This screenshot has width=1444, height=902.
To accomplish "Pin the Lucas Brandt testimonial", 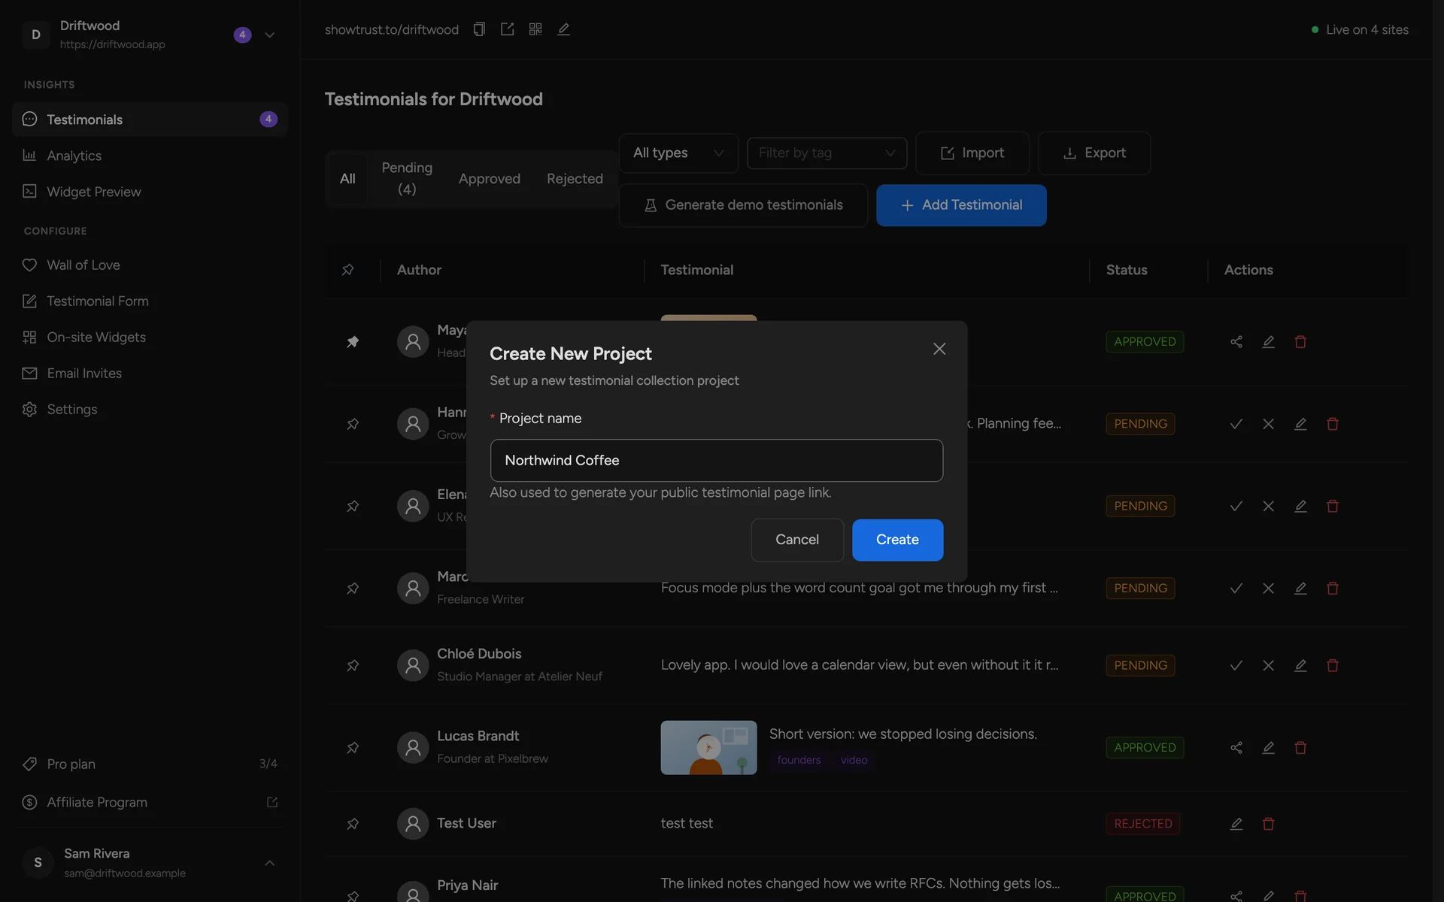I will point(353,748).
